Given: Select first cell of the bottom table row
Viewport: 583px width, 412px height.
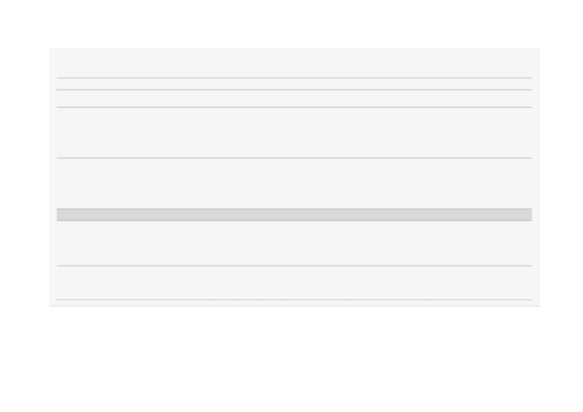Looking at the screenshot, I should pos(121,282).
